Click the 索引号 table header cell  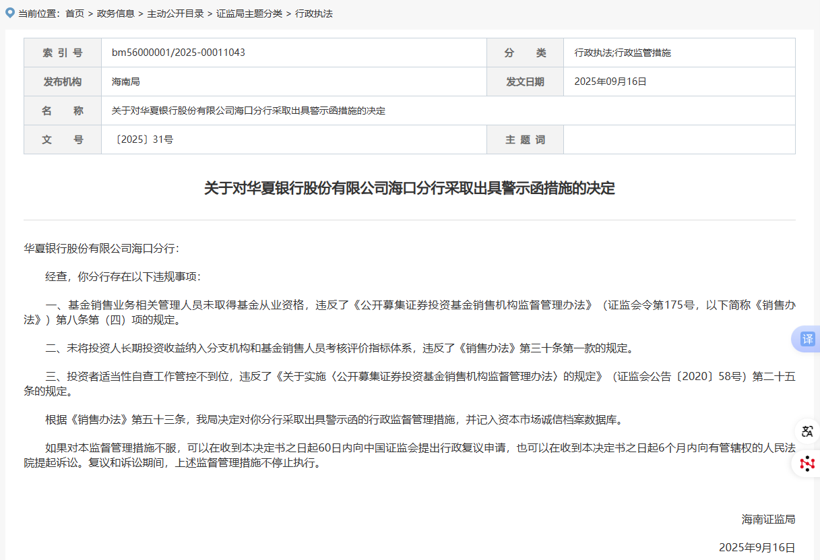pos(63,53)
